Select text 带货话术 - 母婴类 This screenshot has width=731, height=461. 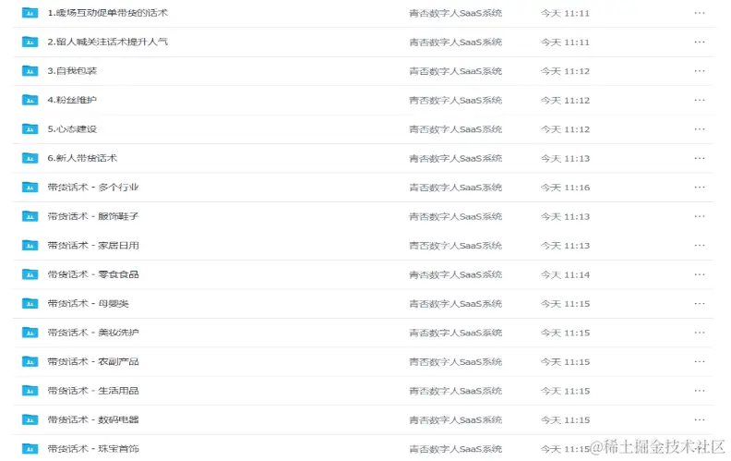click(x=88, y=303)
